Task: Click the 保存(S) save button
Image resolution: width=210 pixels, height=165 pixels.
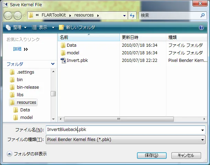Action: pos(152,155)
